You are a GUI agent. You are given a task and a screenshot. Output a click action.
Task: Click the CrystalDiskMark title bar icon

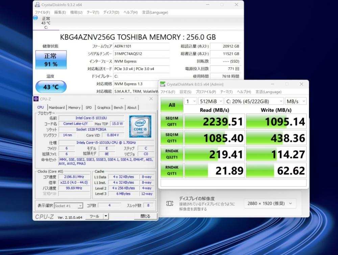point(163,84)
